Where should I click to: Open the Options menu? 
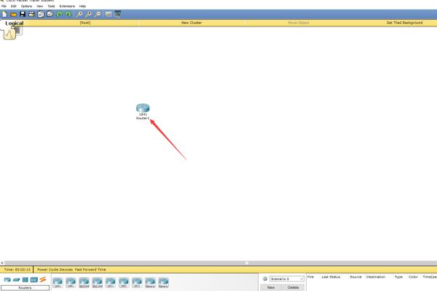[26, 6]
